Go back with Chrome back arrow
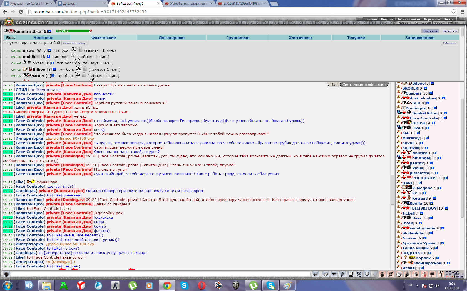Screen dimensions: 467x291 pos(5,12)
